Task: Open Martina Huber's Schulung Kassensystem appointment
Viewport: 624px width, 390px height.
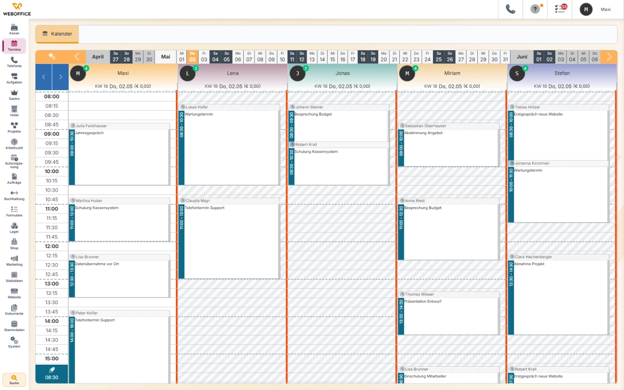Action: point(119,219)
